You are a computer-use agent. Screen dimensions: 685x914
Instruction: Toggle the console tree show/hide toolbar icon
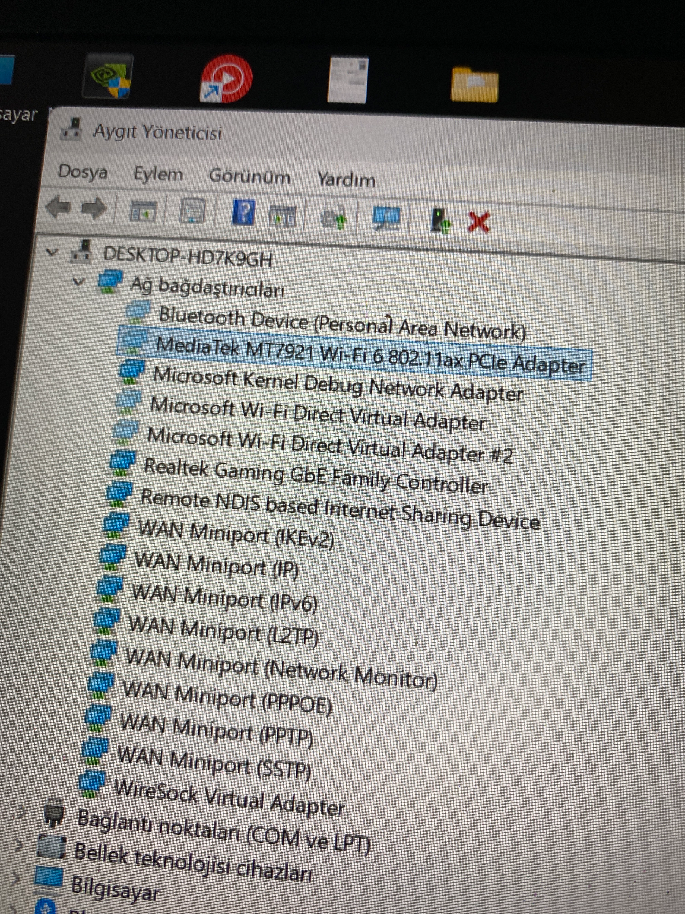pos(142,211)
